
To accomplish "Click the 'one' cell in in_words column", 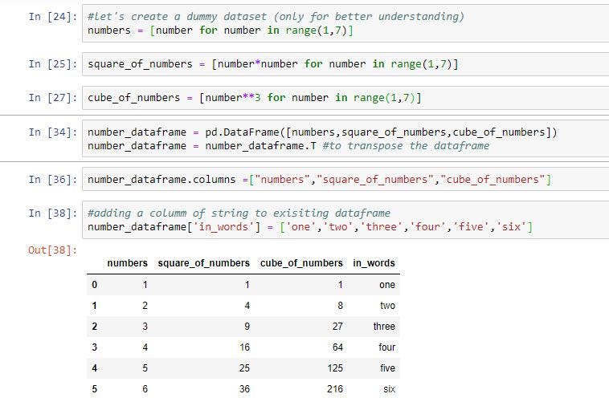I will point(387,285).
